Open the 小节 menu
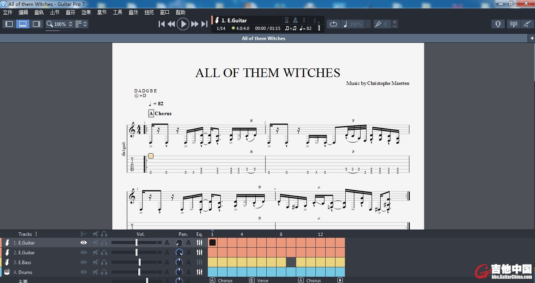This screenshot has height=283, width=535. tap(55, 12)
